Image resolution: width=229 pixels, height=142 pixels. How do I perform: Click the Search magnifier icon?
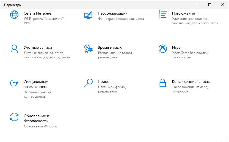click(x=89, y=83)
